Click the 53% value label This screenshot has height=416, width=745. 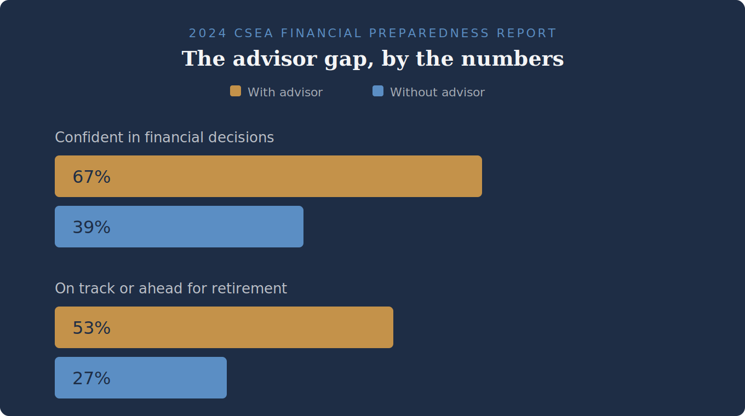(91, 328)
